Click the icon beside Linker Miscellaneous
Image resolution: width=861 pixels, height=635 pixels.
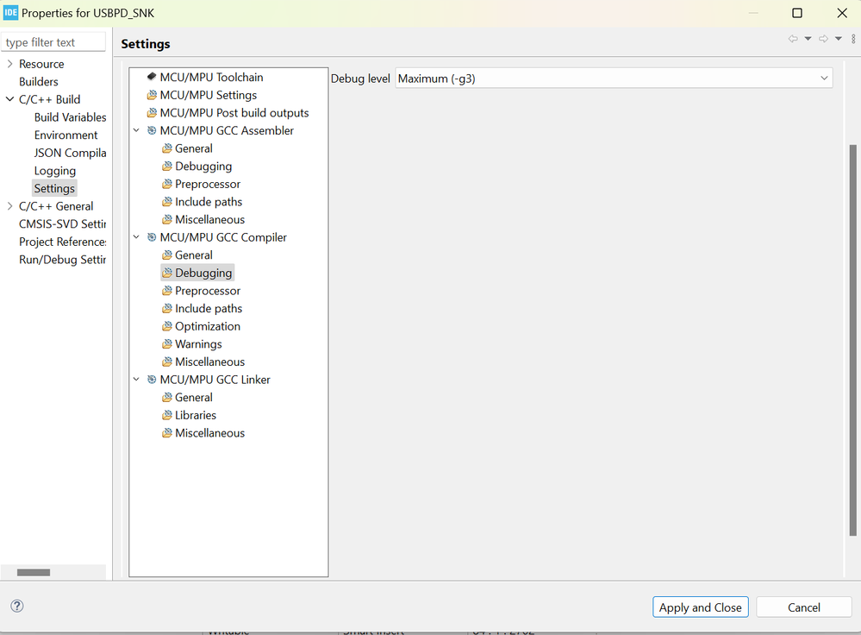click(x=167, y=432)
